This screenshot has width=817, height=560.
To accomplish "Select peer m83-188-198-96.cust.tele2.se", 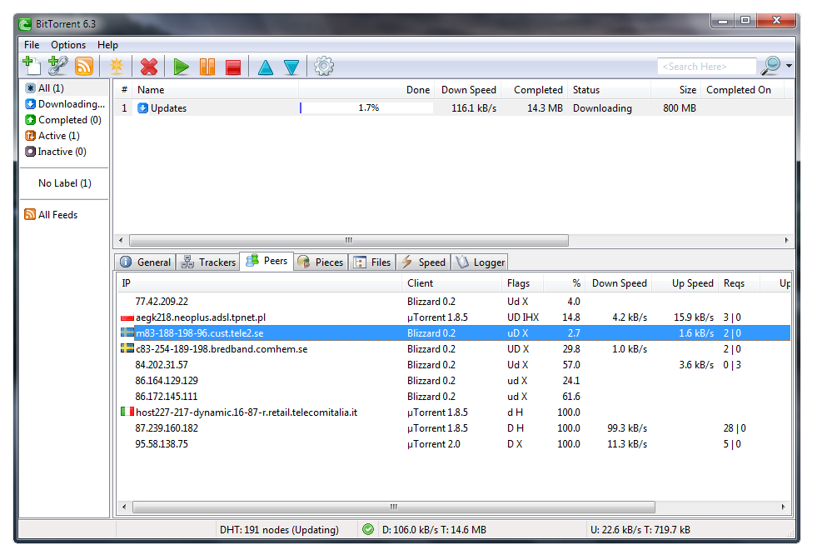I will click(x=453, y=333).
